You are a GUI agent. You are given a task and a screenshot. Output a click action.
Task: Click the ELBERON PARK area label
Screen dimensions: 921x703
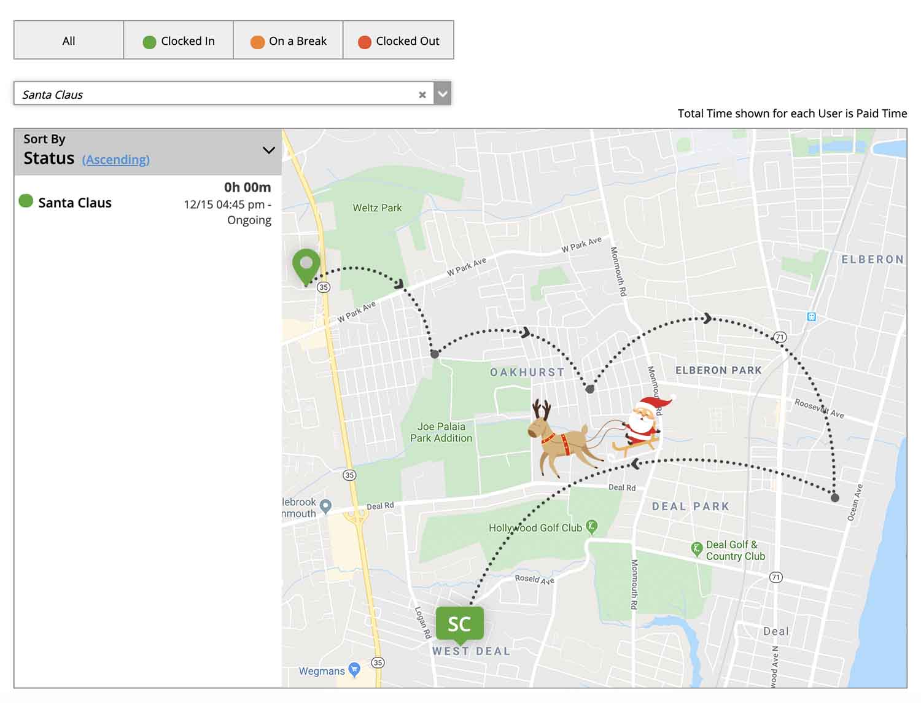[718, 370]
